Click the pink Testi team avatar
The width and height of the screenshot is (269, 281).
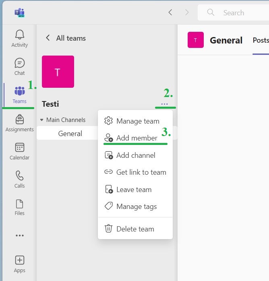coord(58,72)
